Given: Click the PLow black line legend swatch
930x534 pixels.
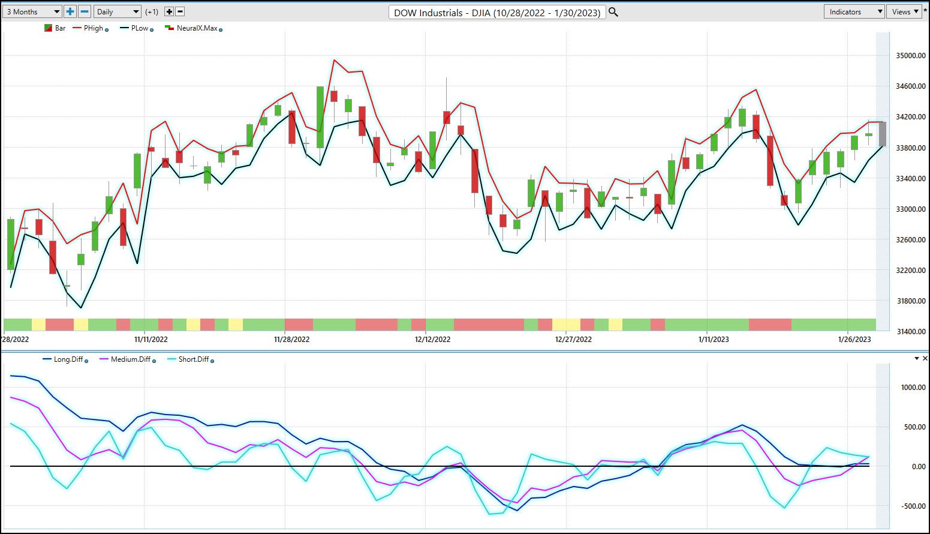Looking at the screenshot, I should pos(124,28).
